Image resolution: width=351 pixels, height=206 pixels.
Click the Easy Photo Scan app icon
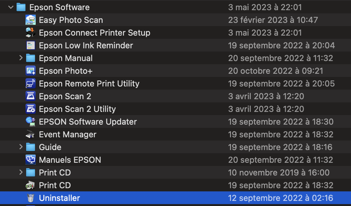[x=31, y=20]
